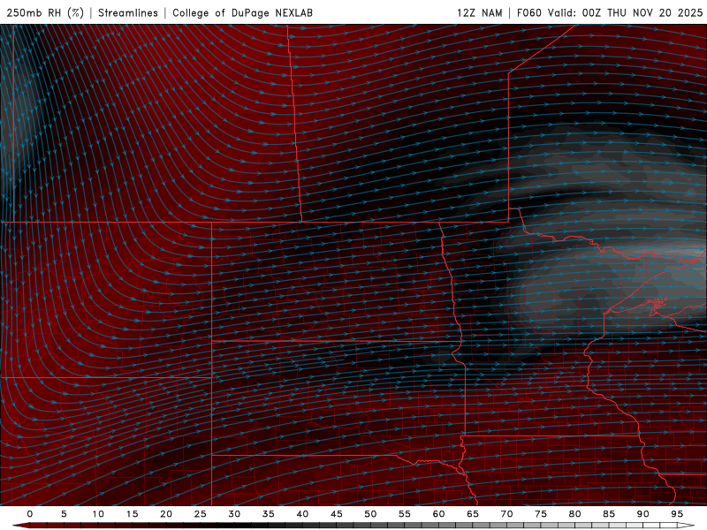Click the 85 label on the color scale
Viewport: 707px width, 530px height.
[x=609, y=514]
